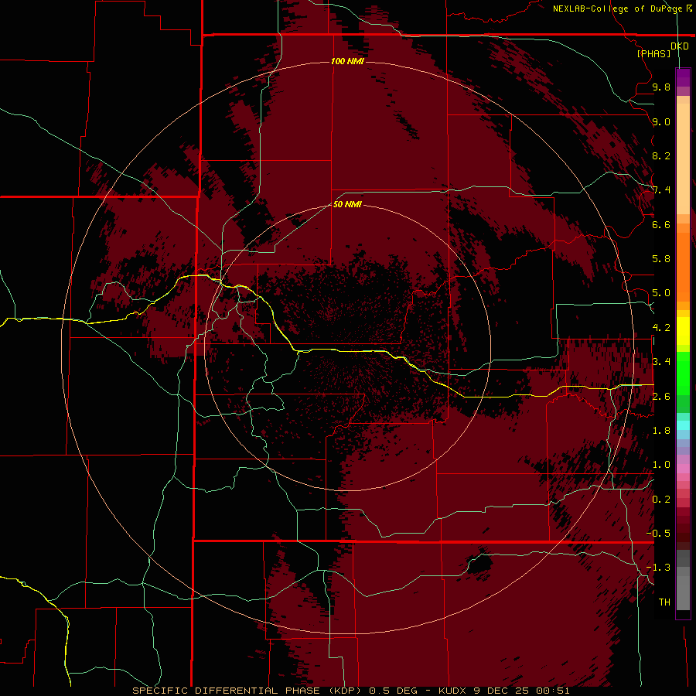Click the [PHAS] units label above the scale
696x696 pixels.
[653, 53]
